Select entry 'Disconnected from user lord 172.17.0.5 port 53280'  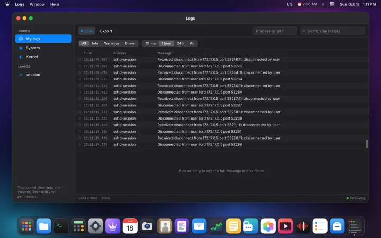(x=222, y=92)
